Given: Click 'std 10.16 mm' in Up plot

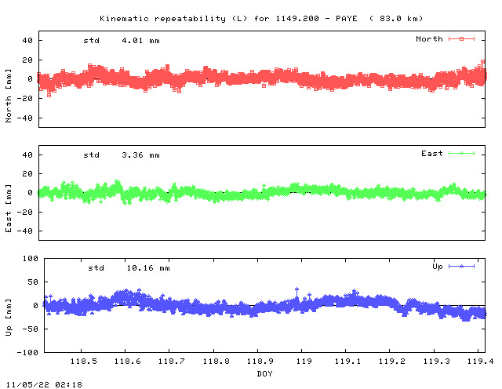Looking at the screenshot, I should 129,268.
